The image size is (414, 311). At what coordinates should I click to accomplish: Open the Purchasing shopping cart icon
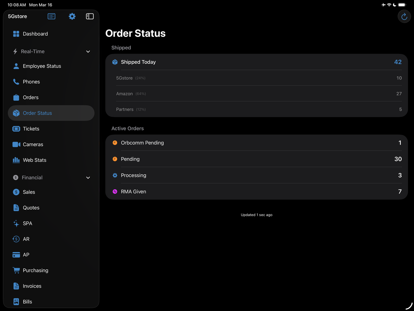tap(16, 270)
